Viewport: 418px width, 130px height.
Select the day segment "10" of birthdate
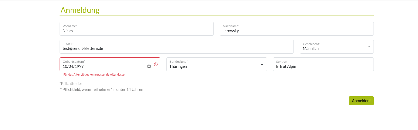tap(65, 66)
